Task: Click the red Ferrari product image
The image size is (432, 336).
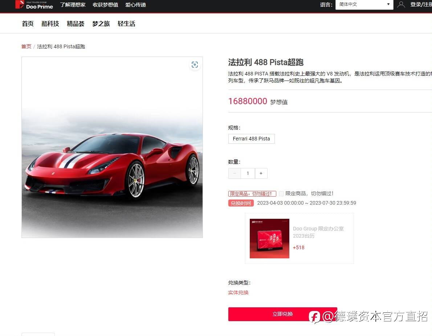Action: point(112,147)
